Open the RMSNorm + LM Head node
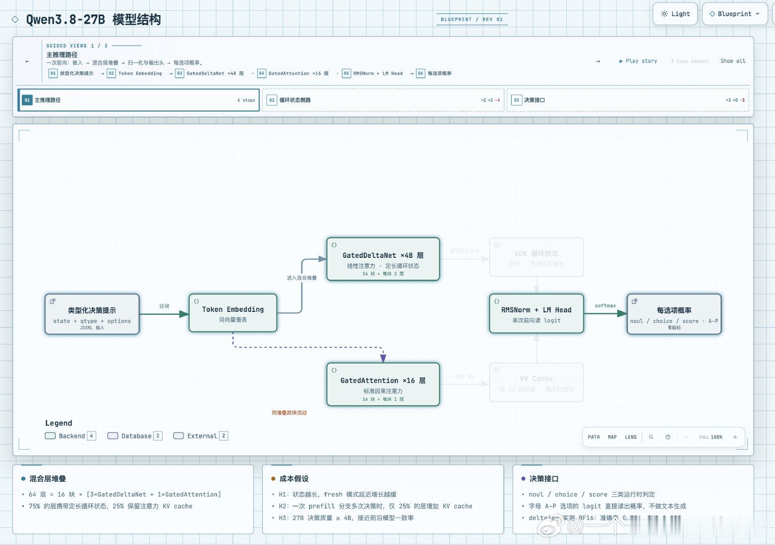The height and width of the screenshot is (545, 775). [x=536, y=313]
